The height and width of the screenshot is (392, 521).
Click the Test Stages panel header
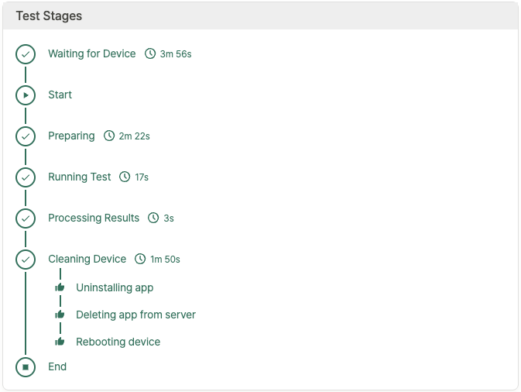pos(49,15)
